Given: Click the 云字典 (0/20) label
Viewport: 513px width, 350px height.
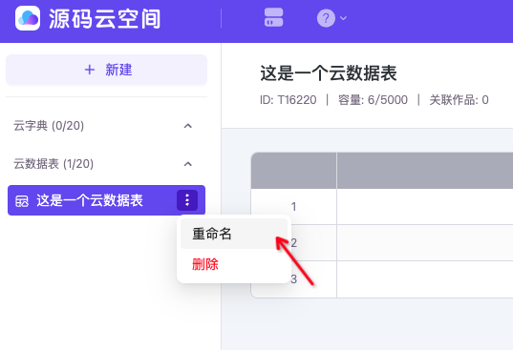Looking at the screenshot, I should pyautogui.click(x=49, y=126).
